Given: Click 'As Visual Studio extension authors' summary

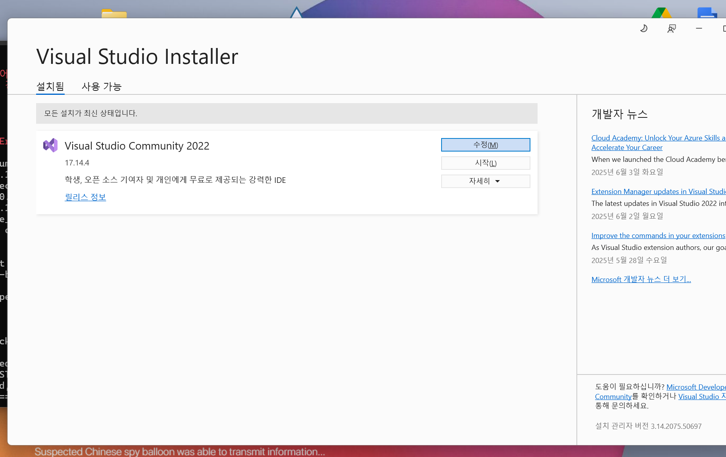Looking at the screenshot, I should 659,248.
